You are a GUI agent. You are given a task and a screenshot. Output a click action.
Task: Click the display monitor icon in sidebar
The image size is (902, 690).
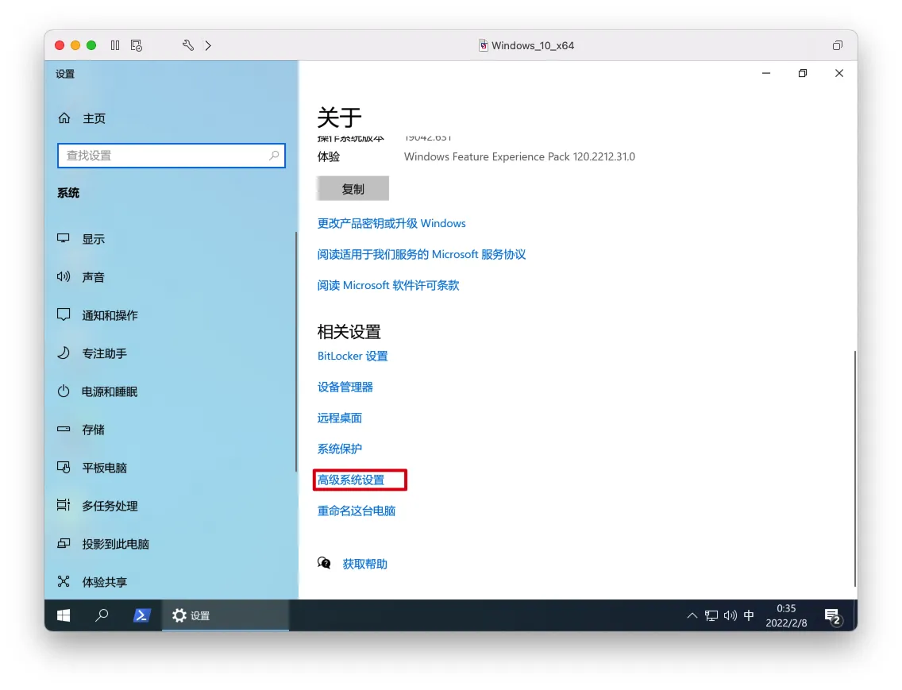tap(64, 238)
